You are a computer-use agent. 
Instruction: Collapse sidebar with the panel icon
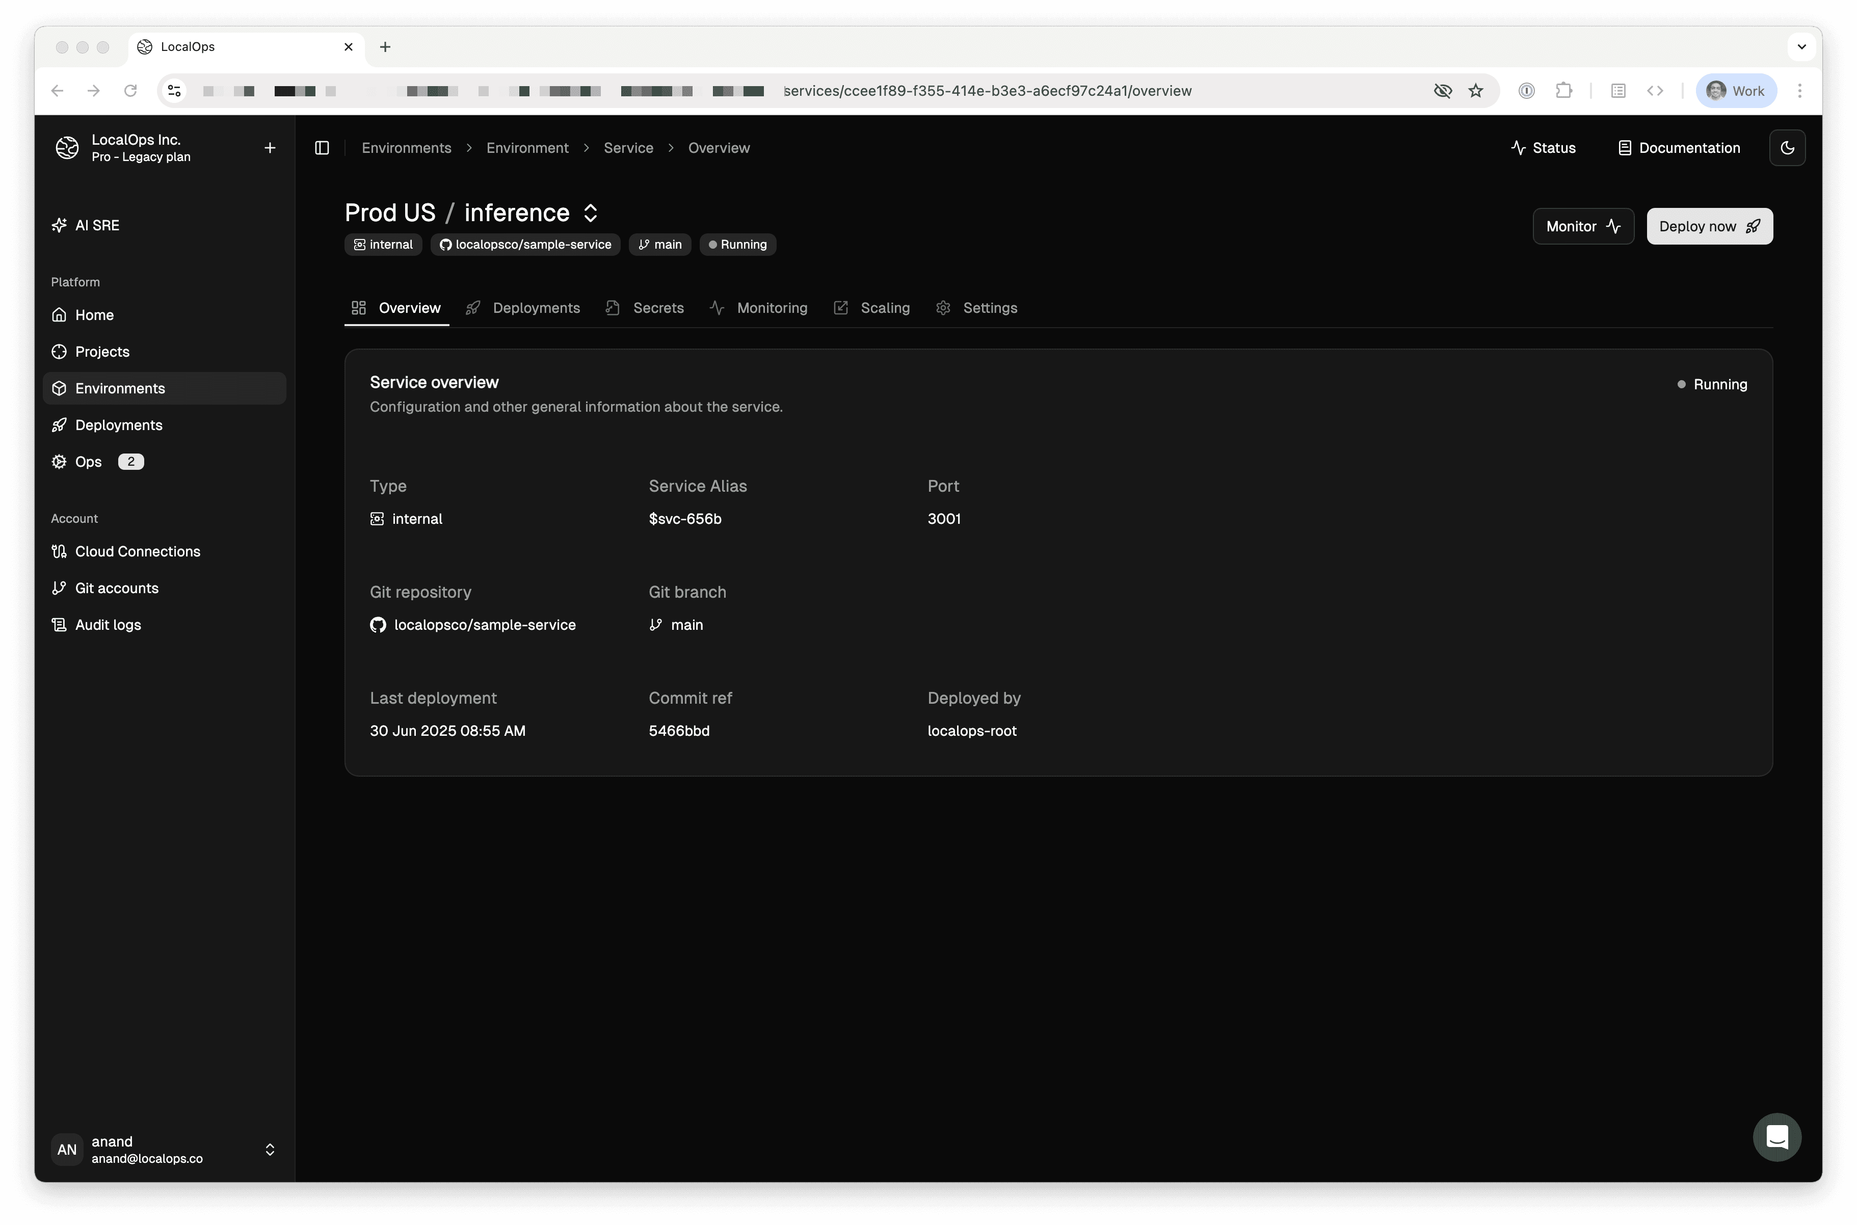click(x=322, y=148)
